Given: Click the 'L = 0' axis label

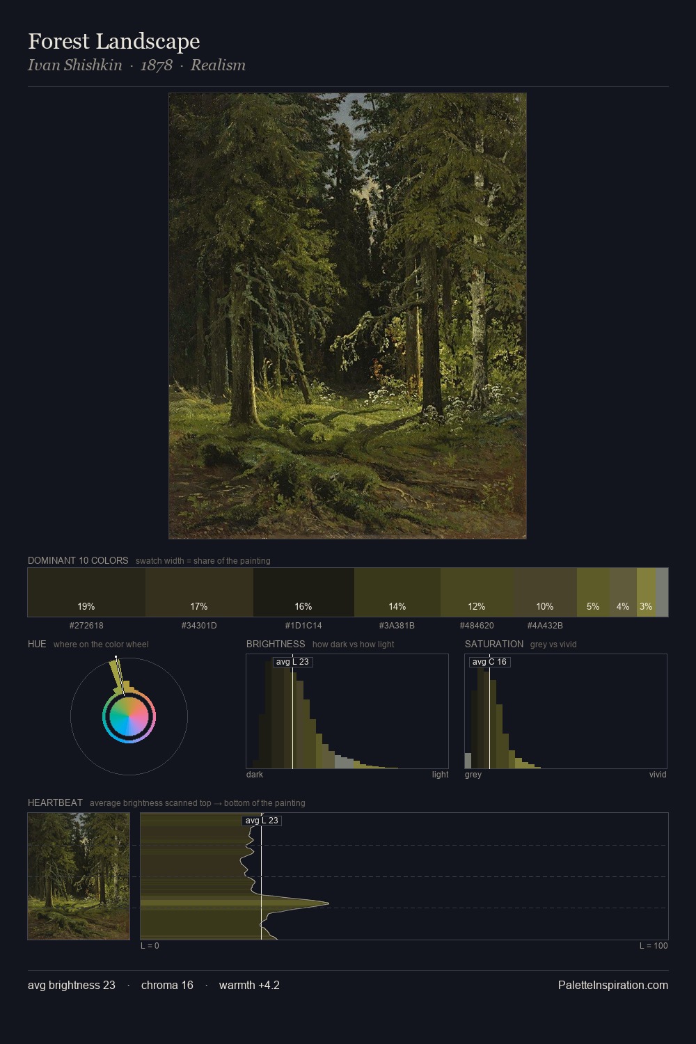Looking at the screenshot, I should pyautogui.click(x=150, y=946).
